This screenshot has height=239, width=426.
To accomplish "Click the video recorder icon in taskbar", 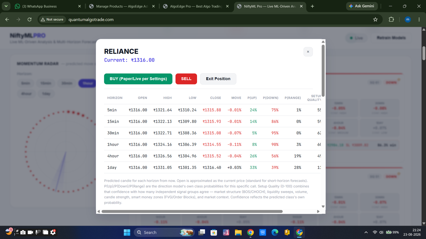I will (30, 232).
